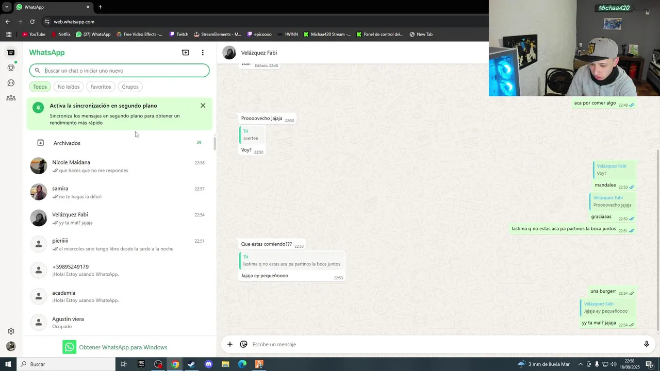The width and height of the screenshot is (660, 371).
Task: Open the Archivados folder
Action: [x=119, y=143]
